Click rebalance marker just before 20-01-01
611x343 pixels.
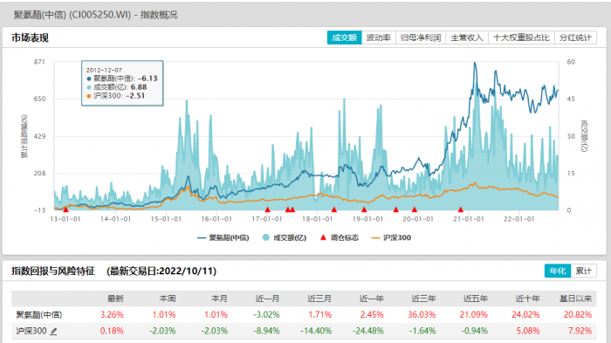tap(415, 209)
